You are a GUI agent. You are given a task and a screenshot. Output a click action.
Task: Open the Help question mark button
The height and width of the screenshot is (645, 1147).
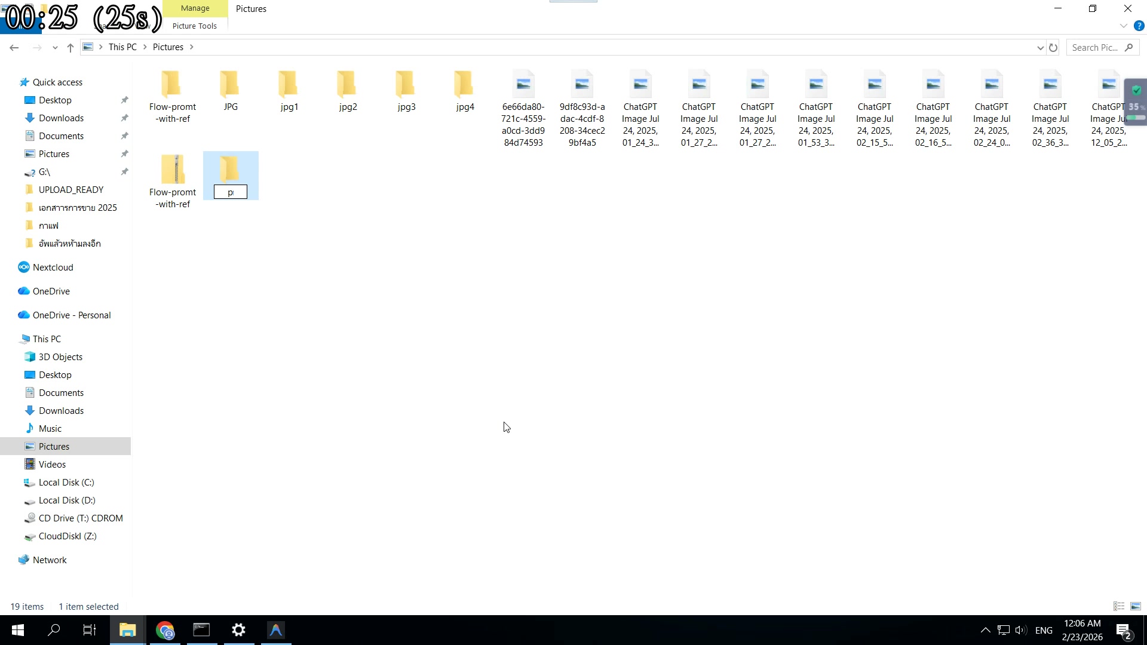click(1137, 26)
